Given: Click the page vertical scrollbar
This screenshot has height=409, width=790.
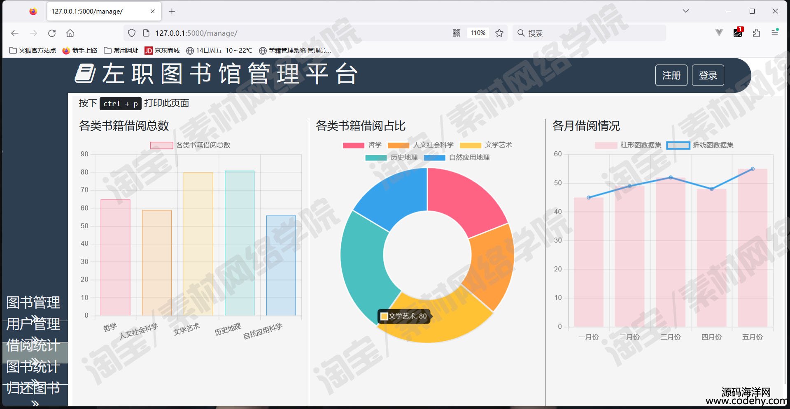Looking at the screenshot, I should click(x=785, y=224).
